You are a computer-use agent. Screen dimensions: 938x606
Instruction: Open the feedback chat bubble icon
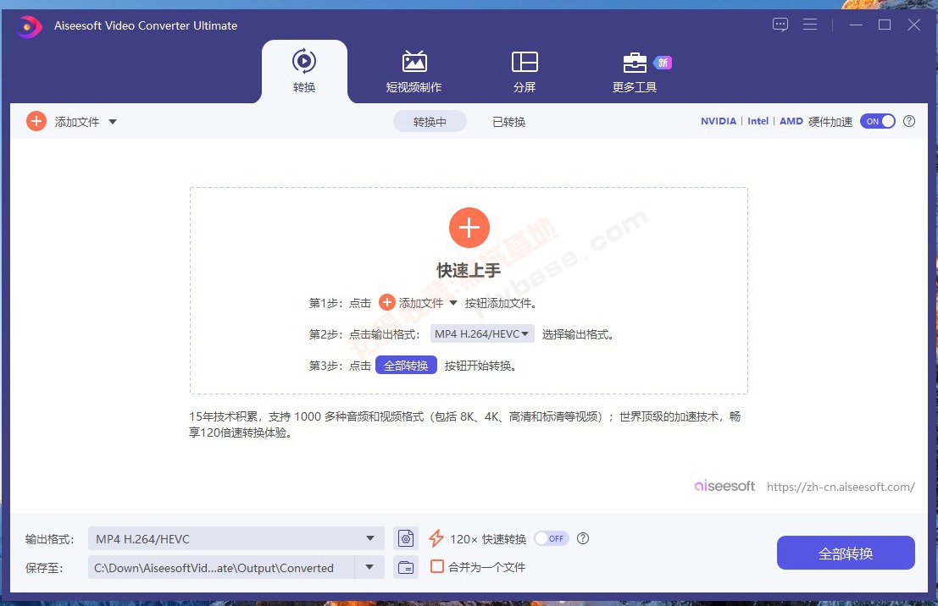(780, 25)
